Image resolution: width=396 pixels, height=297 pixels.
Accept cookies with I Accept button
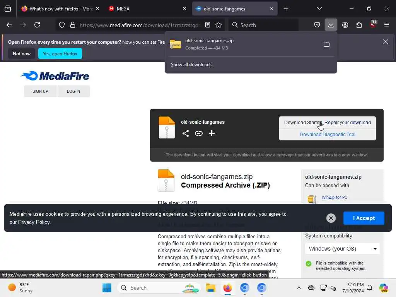(x=364, y=218)
